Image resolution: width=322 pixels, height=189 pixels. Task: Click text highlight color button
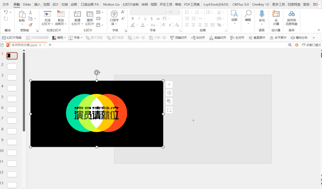point(133,25)
